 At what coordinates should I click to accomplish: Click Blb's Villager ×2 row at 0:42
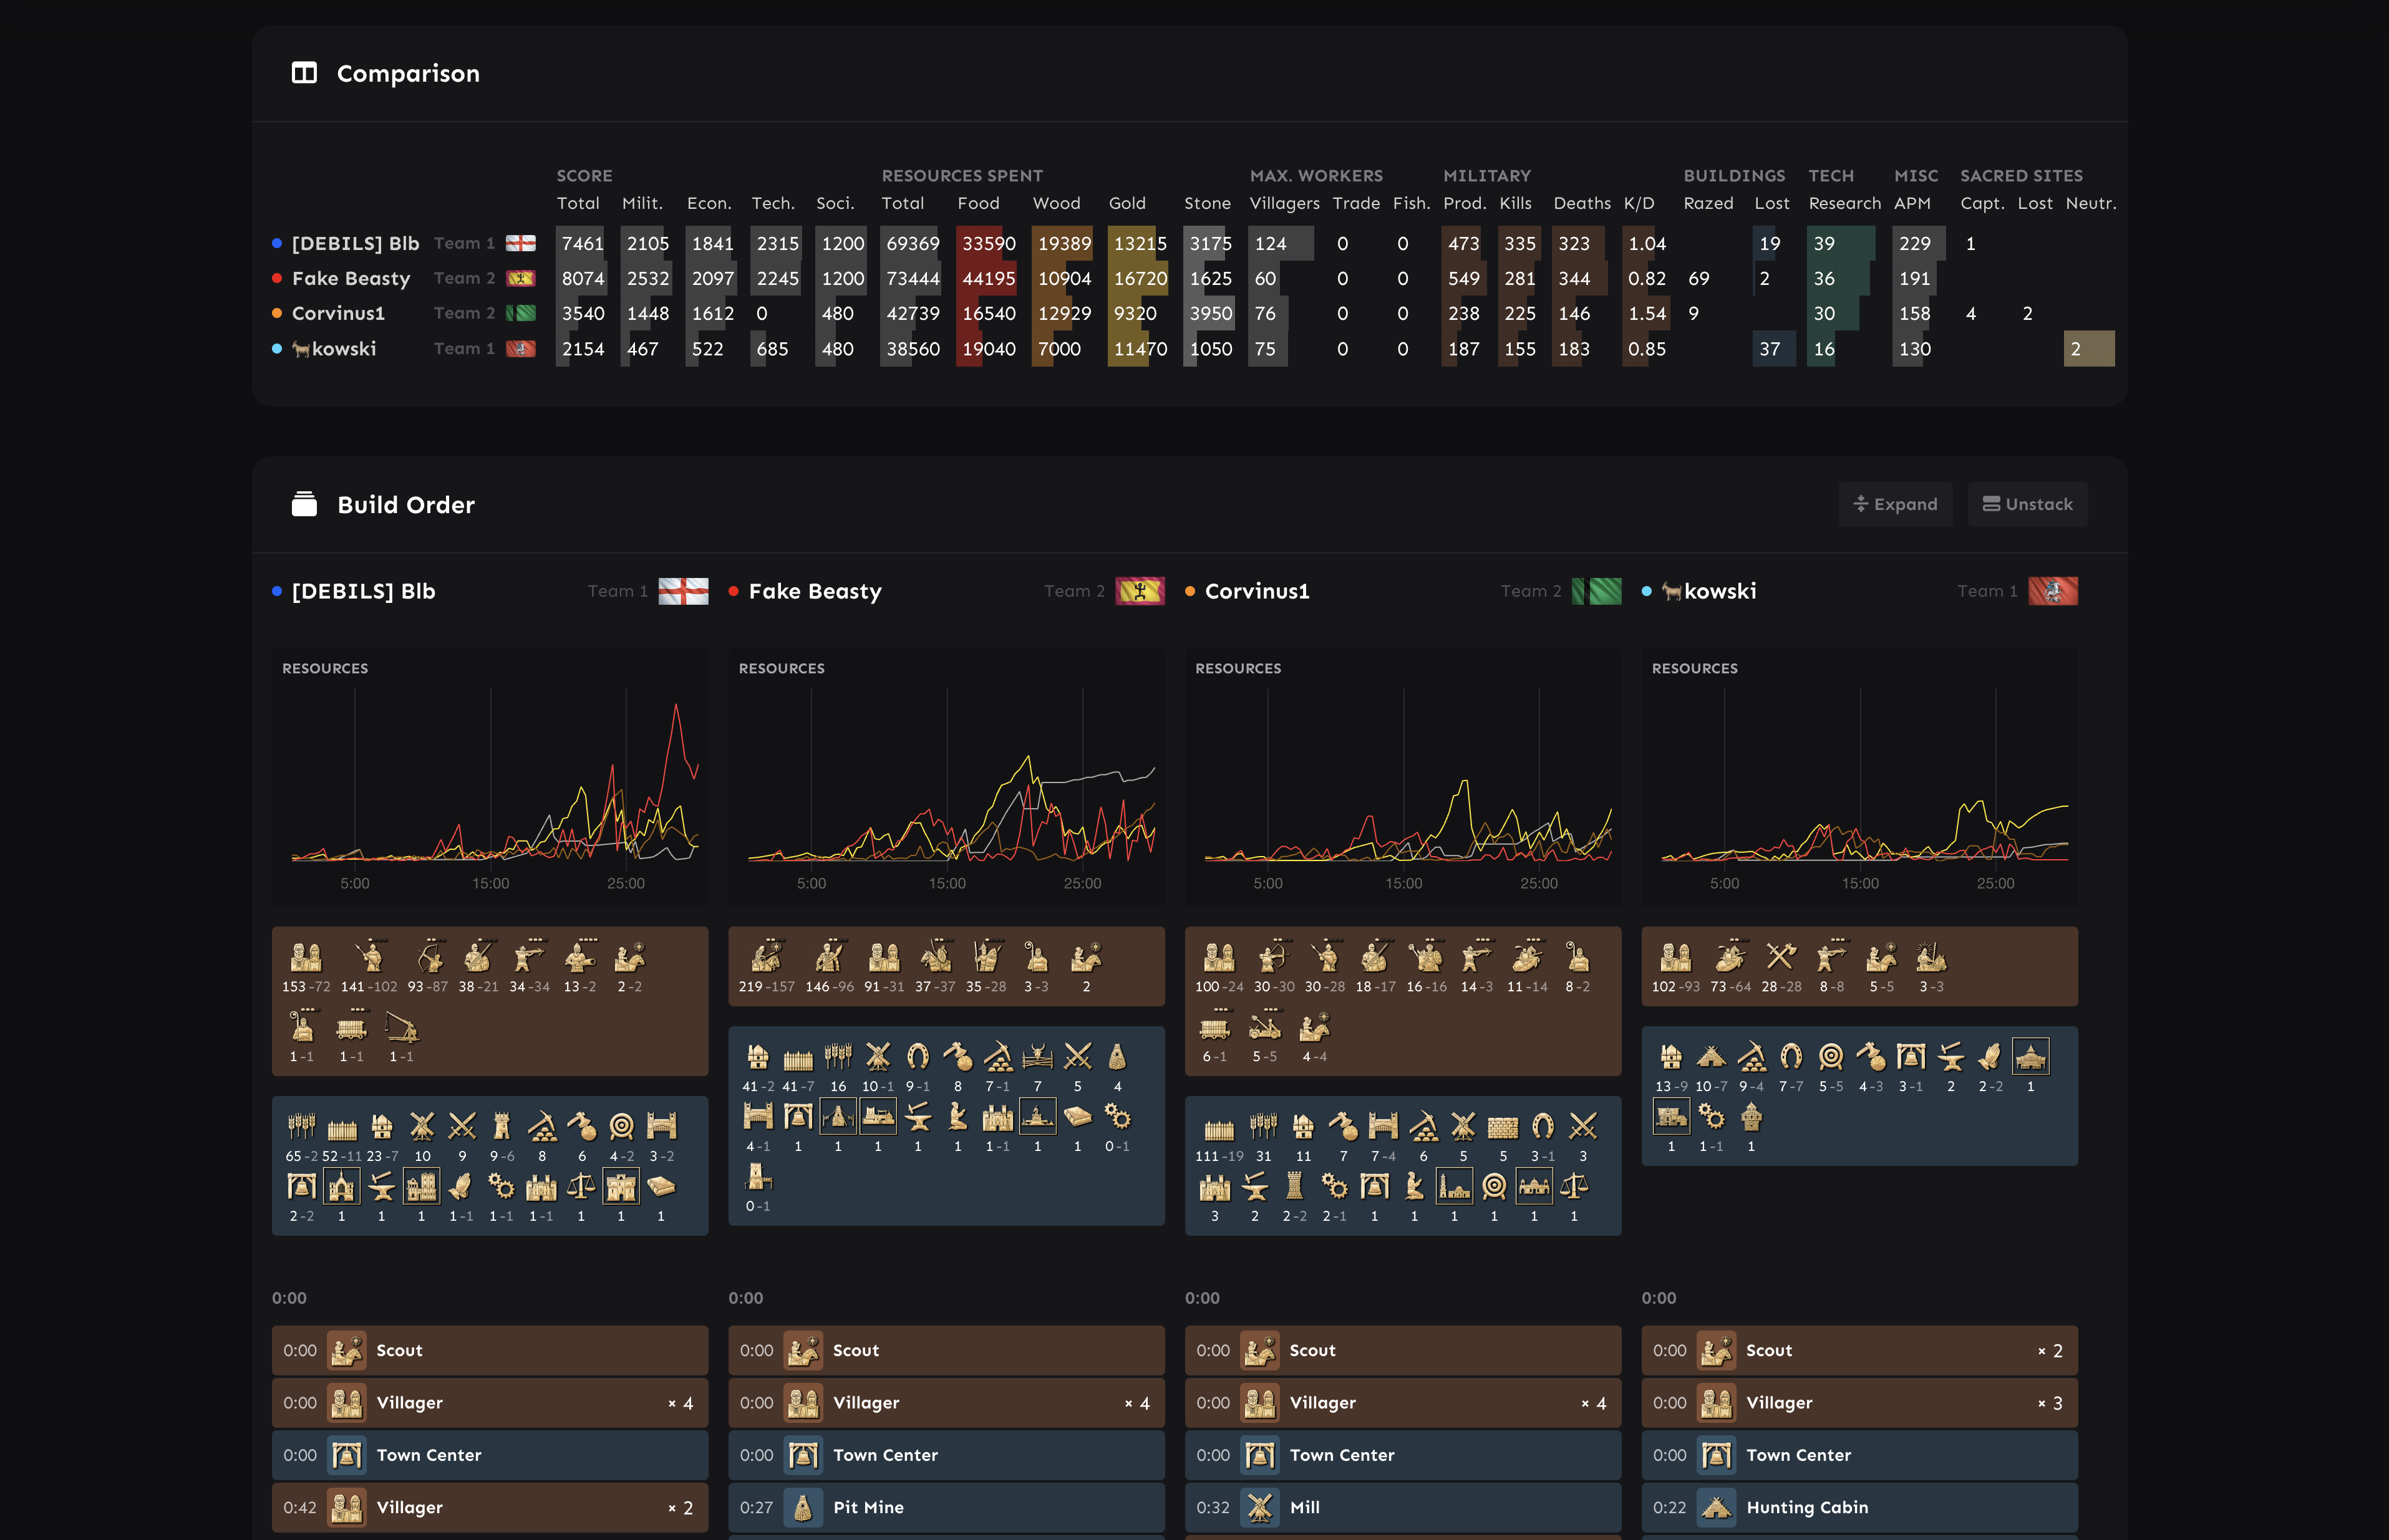coord(489,1507)
